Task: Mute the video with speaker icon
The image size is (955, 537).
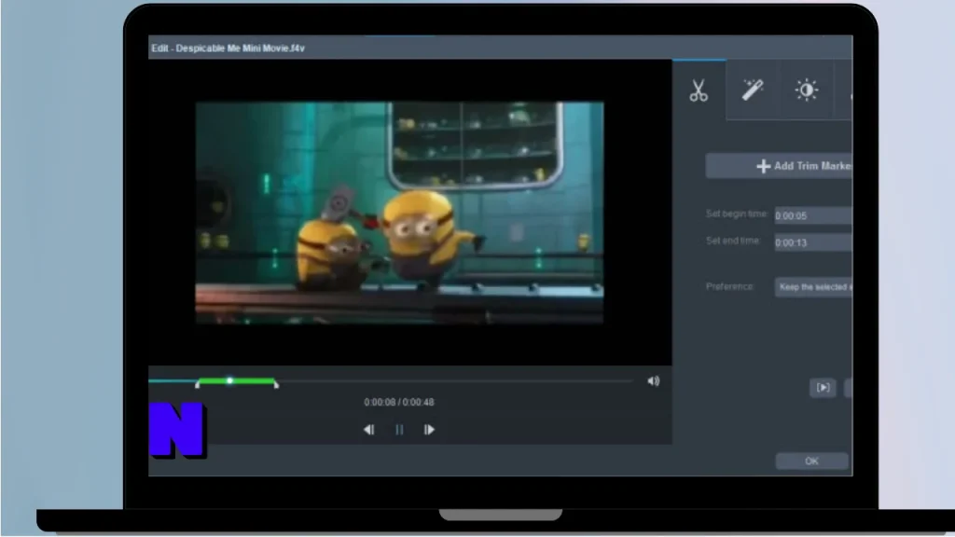Action: (x=653, y=381)
